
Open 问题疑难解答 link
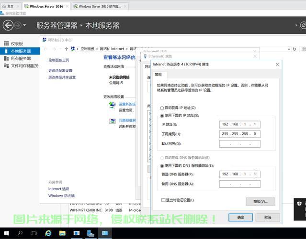(127, 120)
